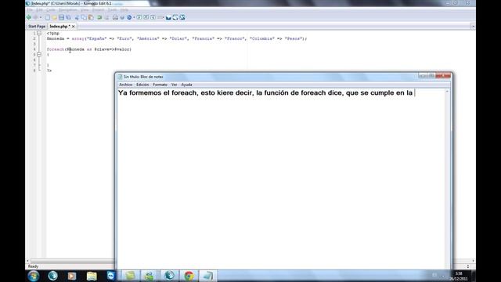Click the Komodo editor horizontal scrollbar right arrow
Image resolution: width=501 pixels, height=282 pixels.
473,261
